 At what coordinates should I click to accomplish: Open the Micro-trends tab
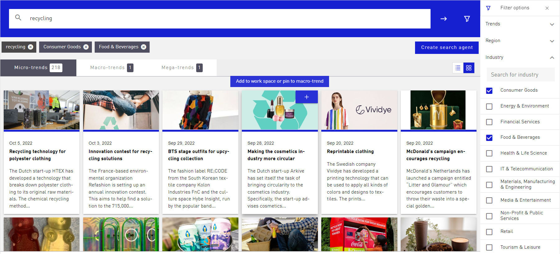38,68
